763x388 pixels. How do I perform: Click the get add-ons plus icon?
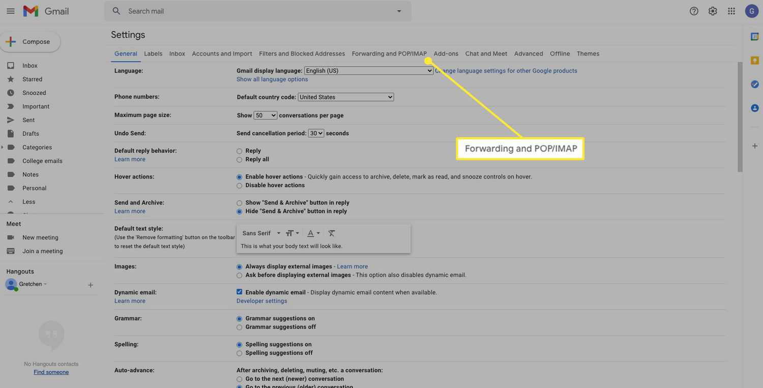pyautogui.click(x=755, y=146)
